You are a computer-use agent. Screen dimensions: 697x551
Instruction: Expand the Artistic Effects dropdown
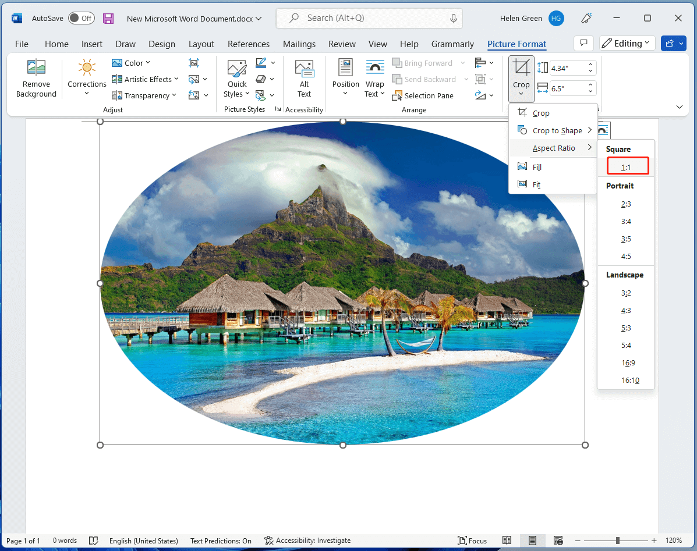point(145,79)
